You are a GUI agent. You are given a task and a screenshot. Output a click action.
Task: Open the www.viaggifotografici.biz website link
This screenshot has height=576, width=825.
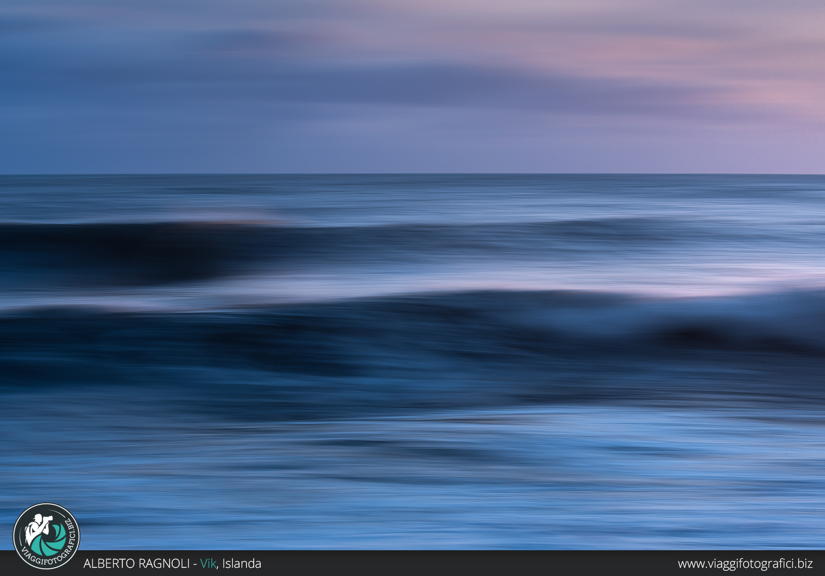tap(745, 564)
